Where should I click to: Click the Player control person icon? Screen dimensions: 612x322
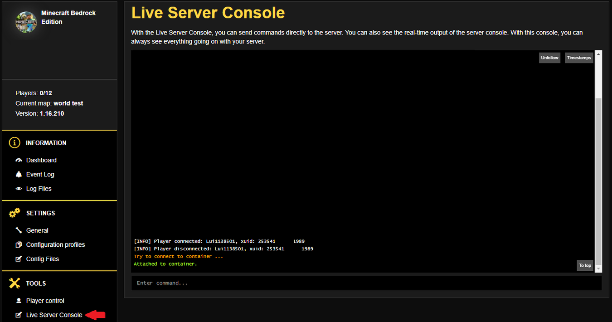click(x=19, y=301)
